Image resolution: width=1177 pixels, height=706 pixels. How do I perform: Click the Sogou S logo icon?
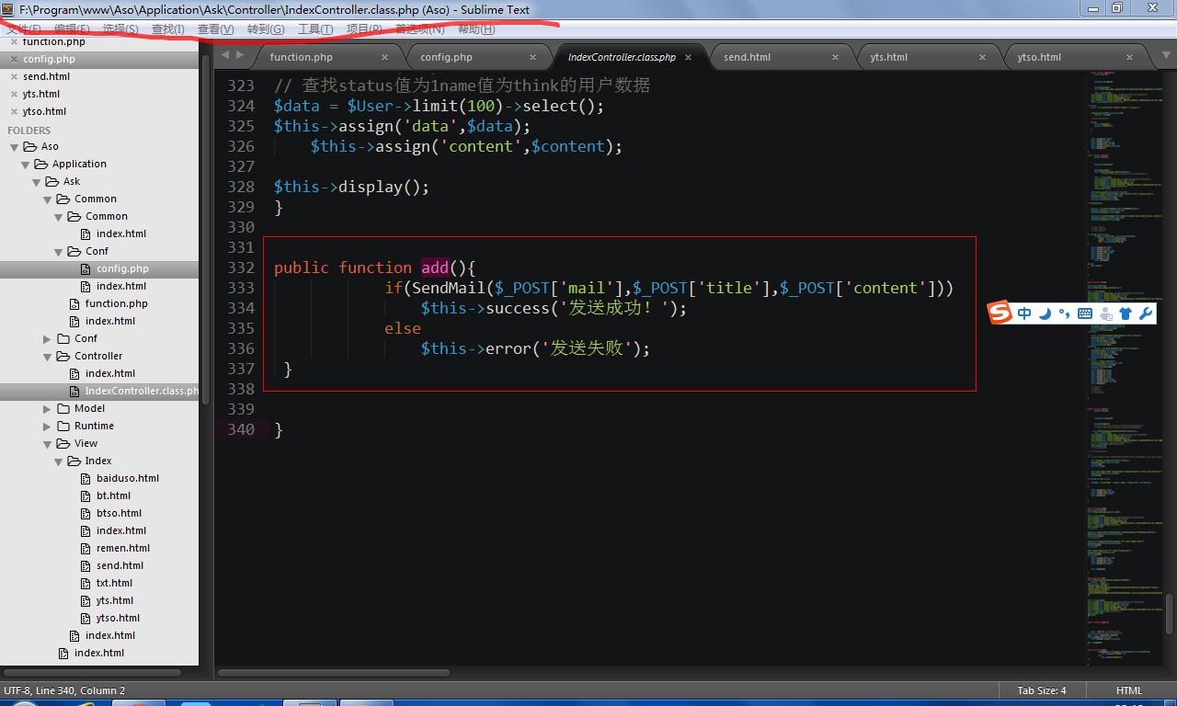[x=1000, y=313]
